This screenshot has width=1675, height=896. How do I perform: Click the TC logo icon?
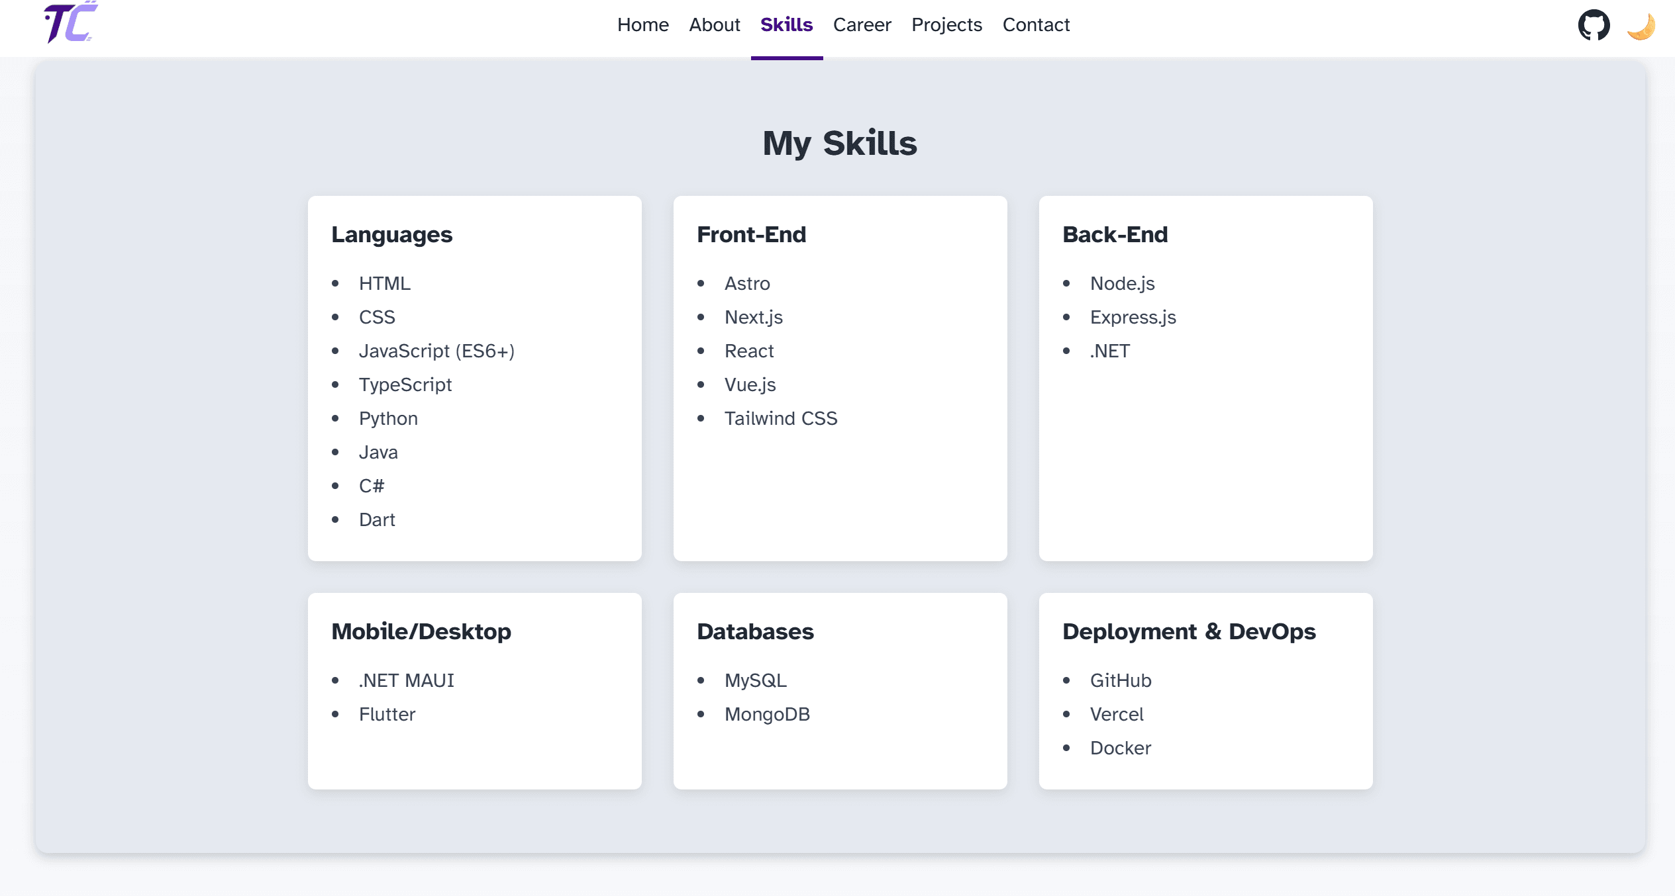(70, 23)
